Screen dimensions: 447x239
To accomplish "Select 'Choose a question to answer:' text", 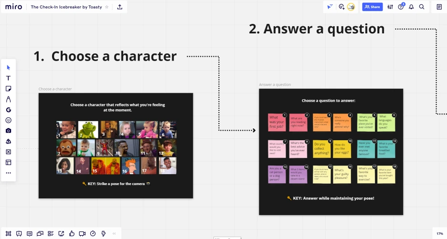I will (x=329, y=101).
